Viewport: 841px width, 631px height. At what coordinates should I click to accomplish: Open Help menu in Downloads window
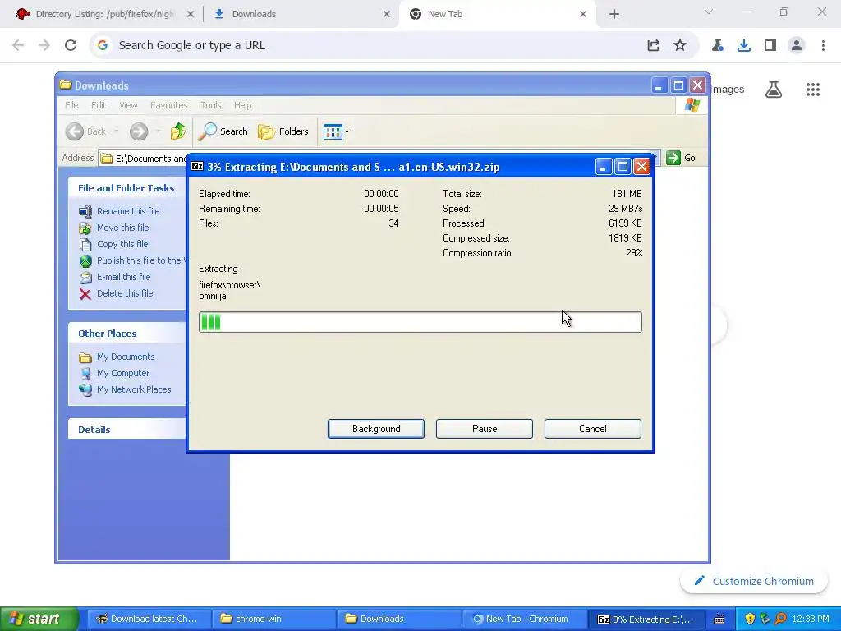[x=242, y=105]
